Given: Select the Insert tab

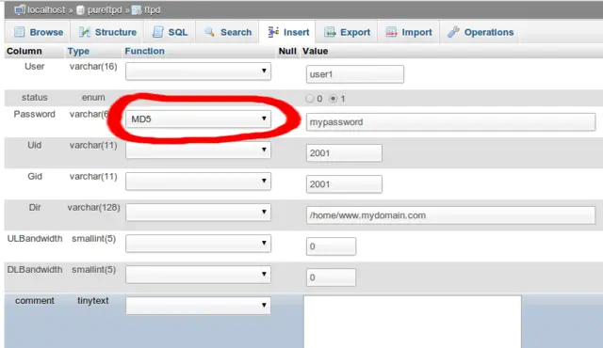Looking at the screenshot, I should 288,32.
